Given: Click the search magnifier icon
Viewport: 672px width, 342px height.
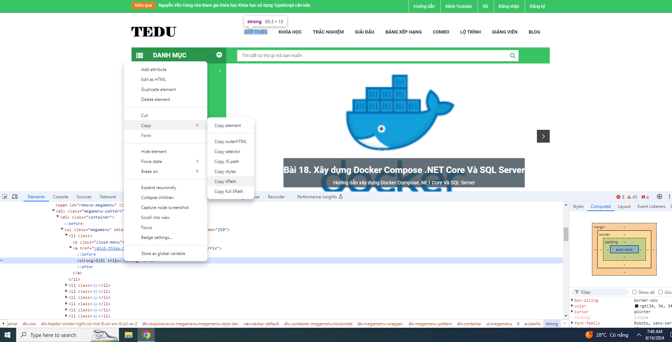Looking at the screenshot, I should [x=512, y=56].
